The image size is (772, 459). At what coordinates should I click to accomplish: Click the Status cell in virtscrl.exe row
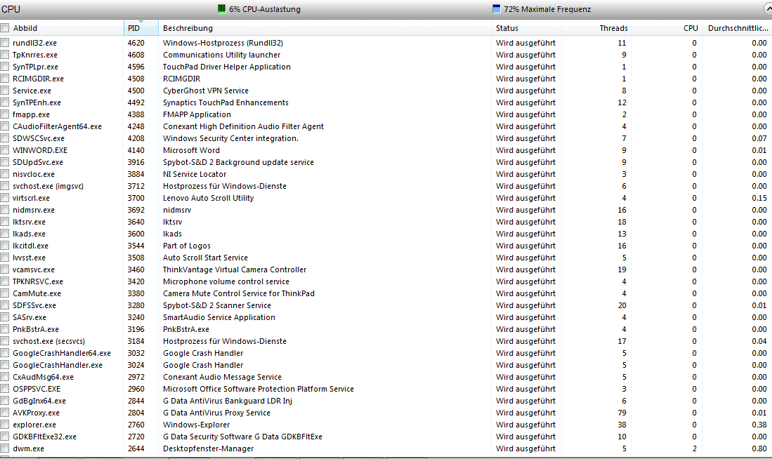coord(526,198)
